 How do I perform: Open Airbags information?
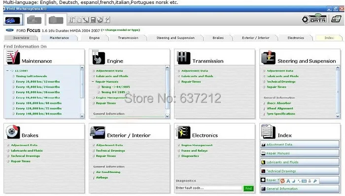tap(102, 178)
